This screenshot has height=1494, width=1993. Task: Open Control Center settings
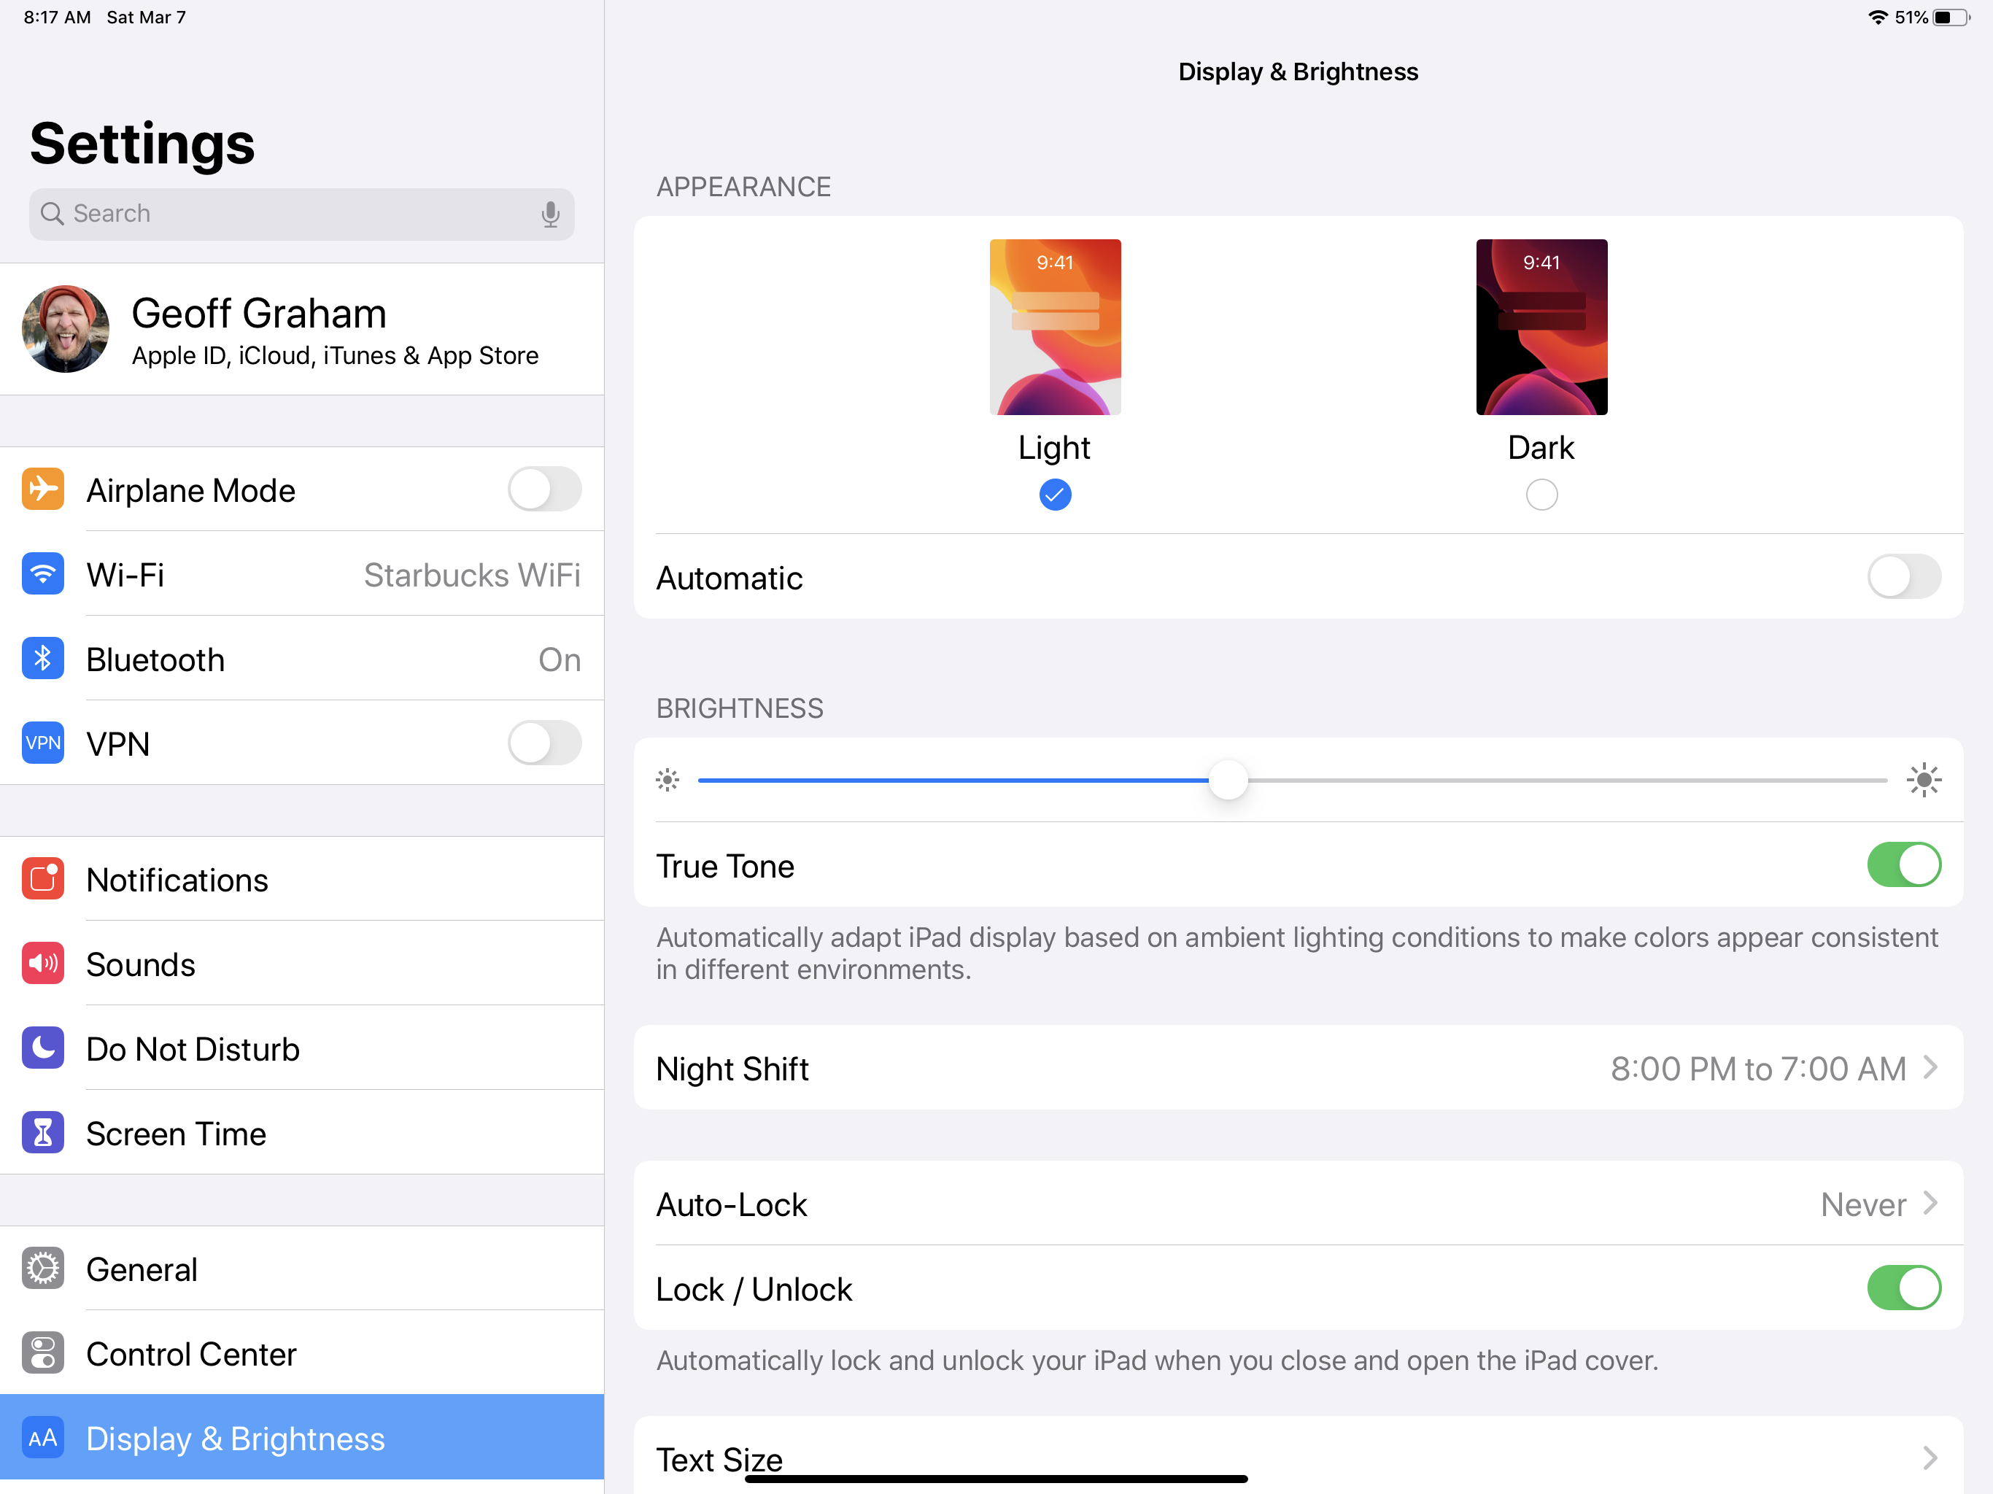coord(302,1353)
